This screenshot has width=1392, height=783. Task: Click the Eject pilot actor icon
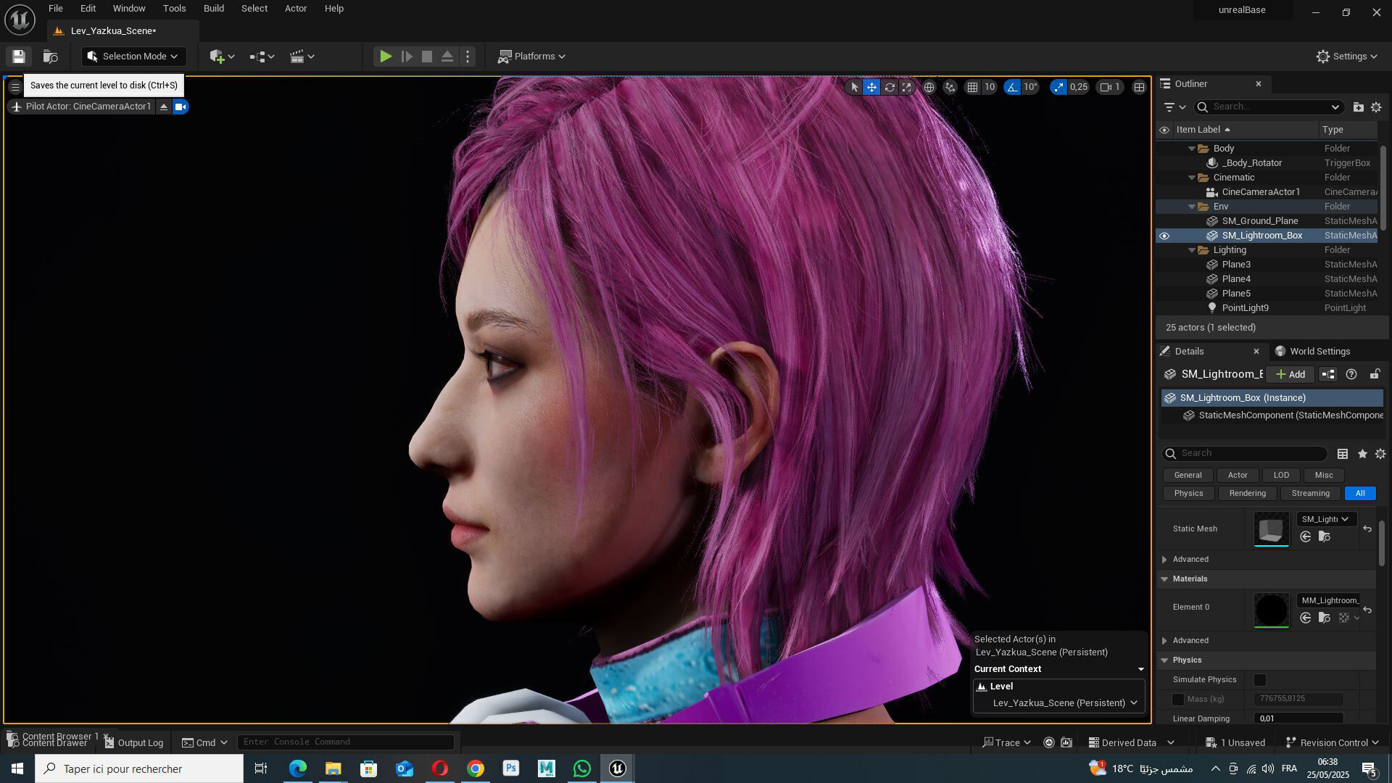(164, 107)
